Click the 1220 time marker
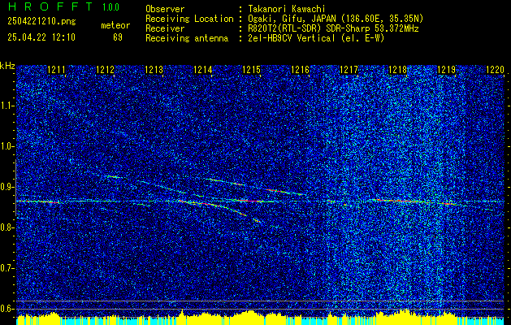This screenshot has height=325, width=511. 495,69
